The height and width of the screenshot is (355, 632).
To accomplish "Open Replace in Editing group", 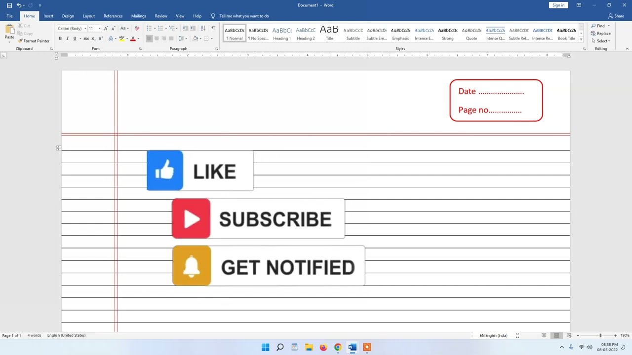I will [x=601, y=34].
